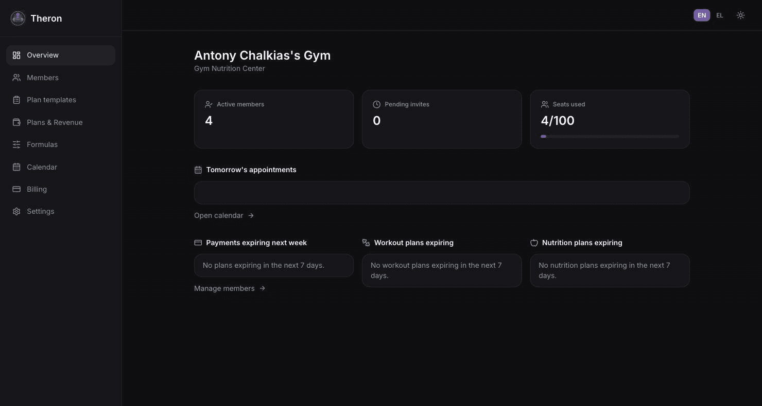Click the Payments expiring card icon
The image size is (762, 406).
pos(198,243)
